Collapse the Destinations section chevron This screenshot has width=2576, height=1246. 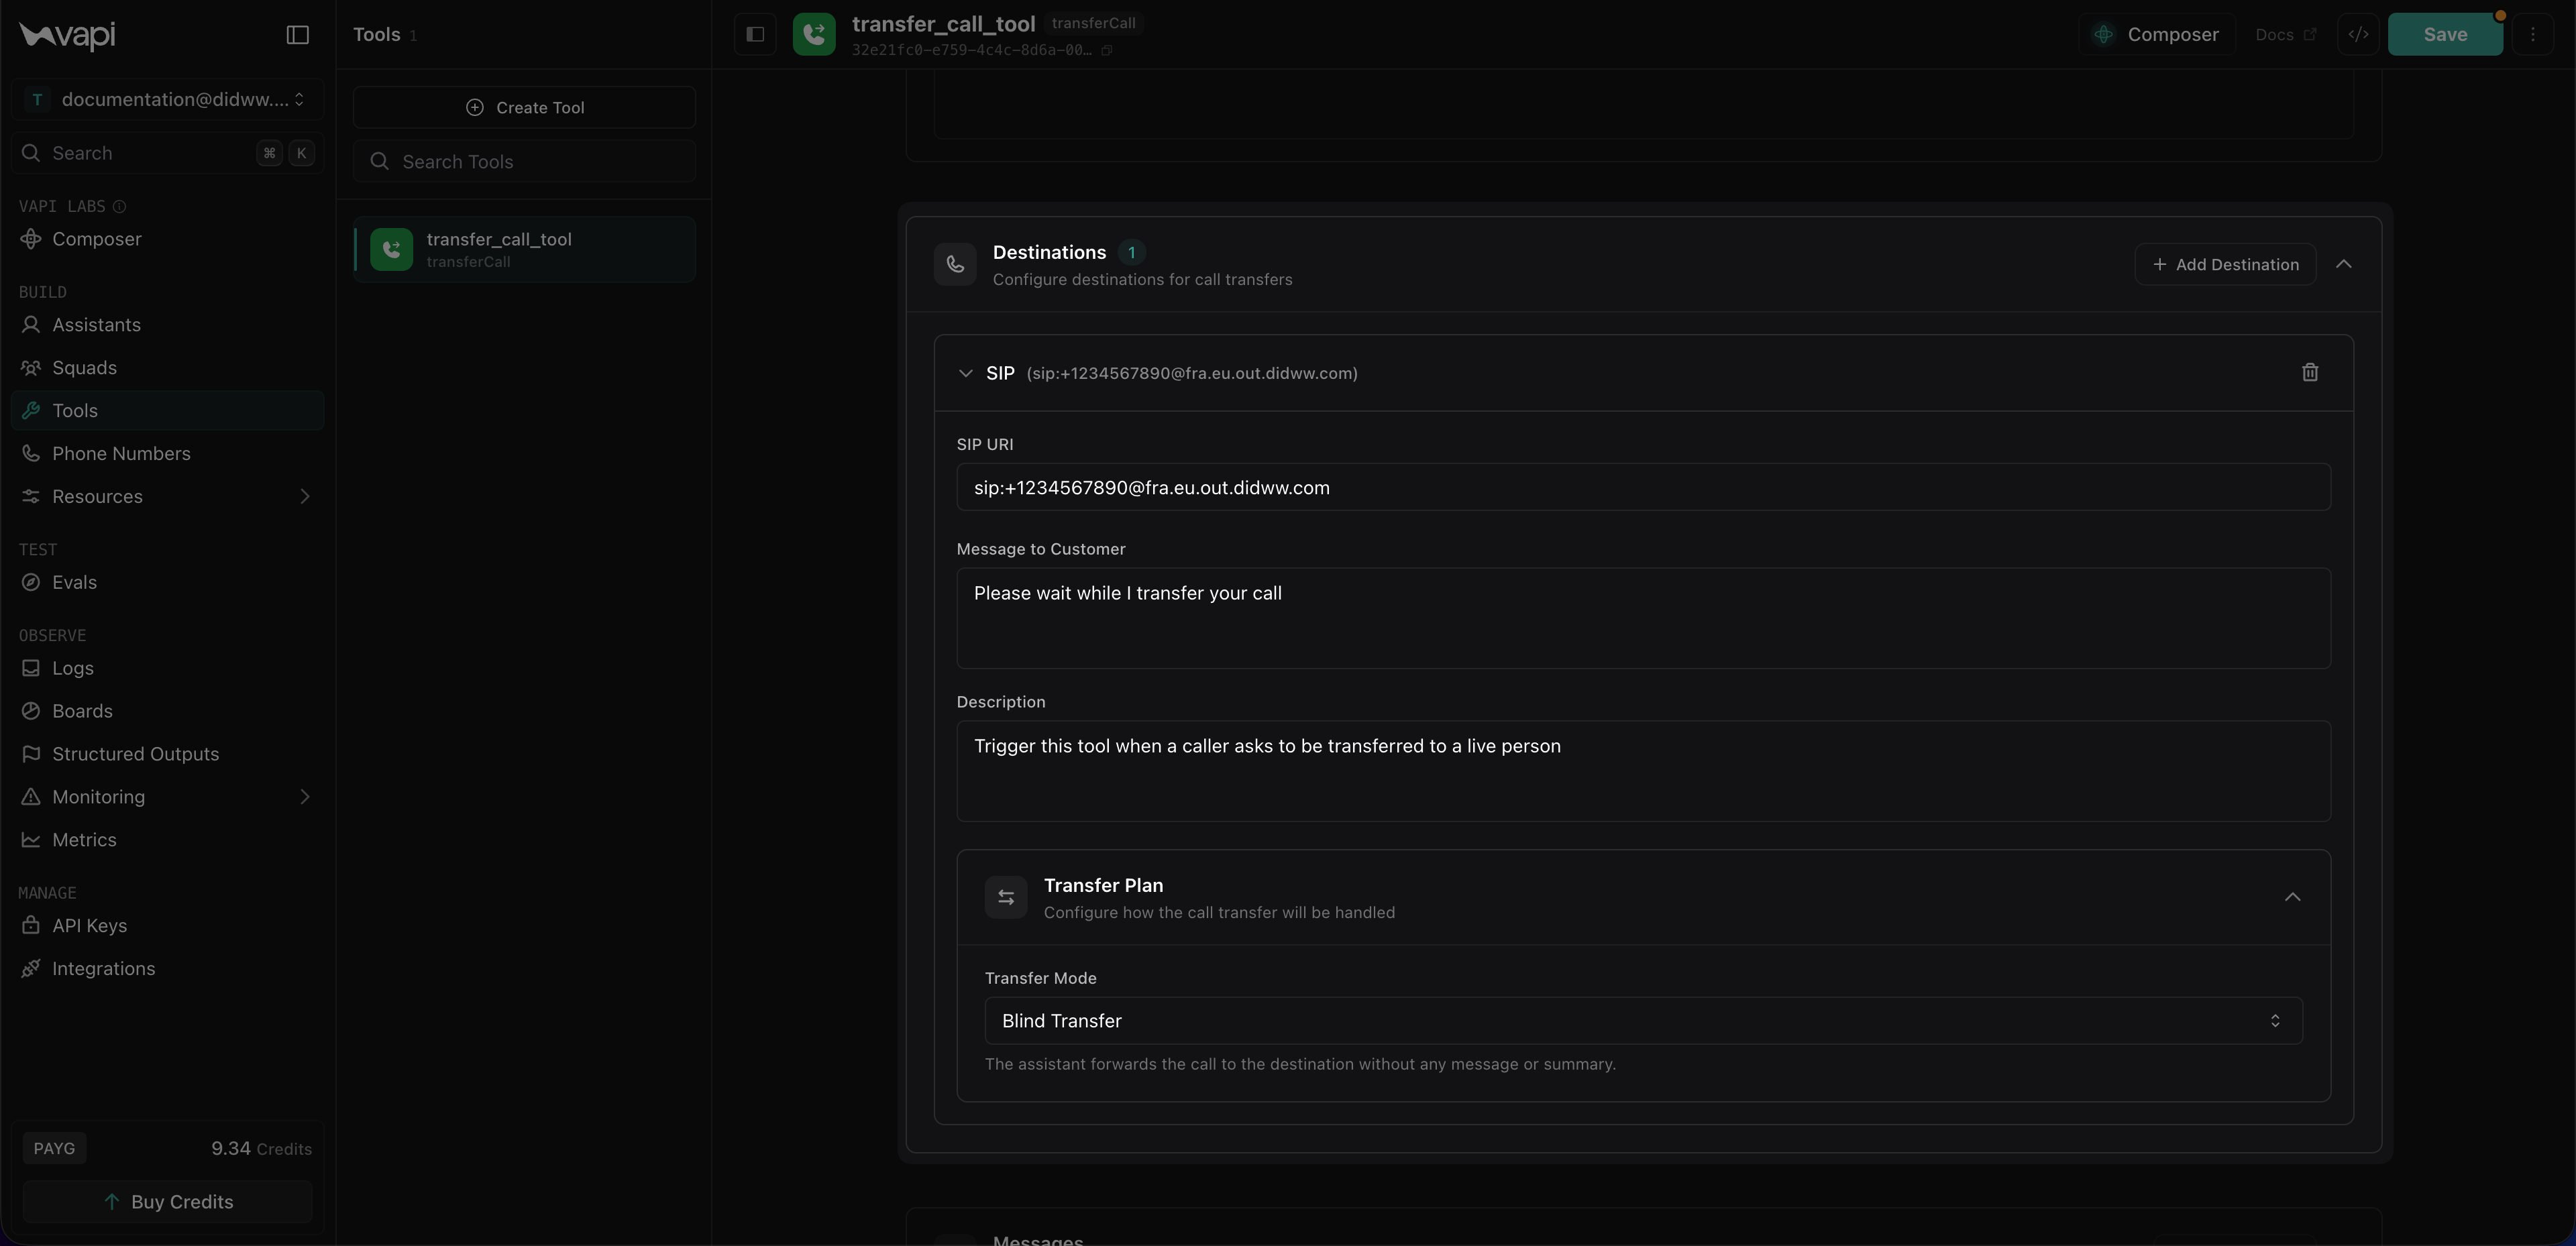pyautogui.click(x=2343, y=264)
